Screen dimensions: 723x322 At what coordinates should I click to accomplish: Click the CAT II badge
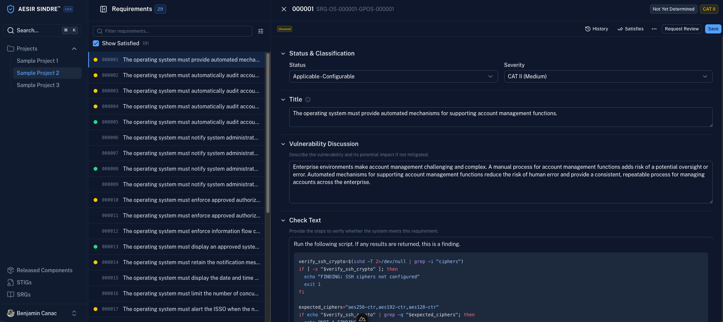[x=709, y=9]
